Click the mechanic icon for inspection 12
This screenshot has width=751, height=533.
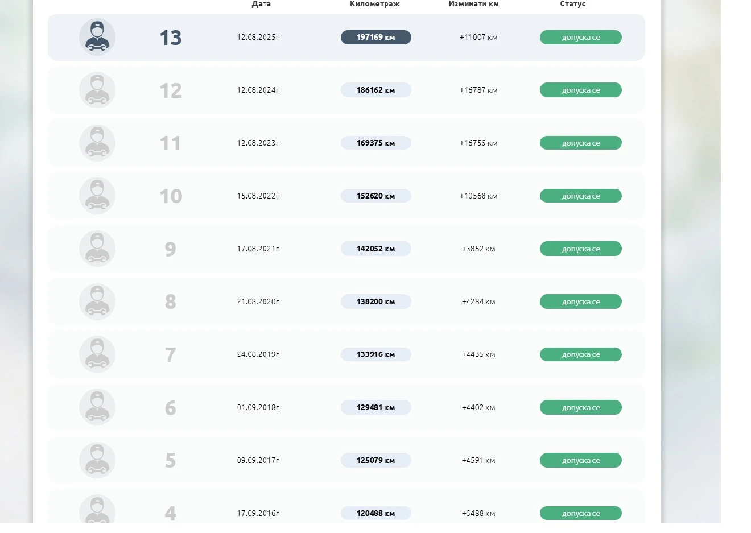tap(97, 90)
